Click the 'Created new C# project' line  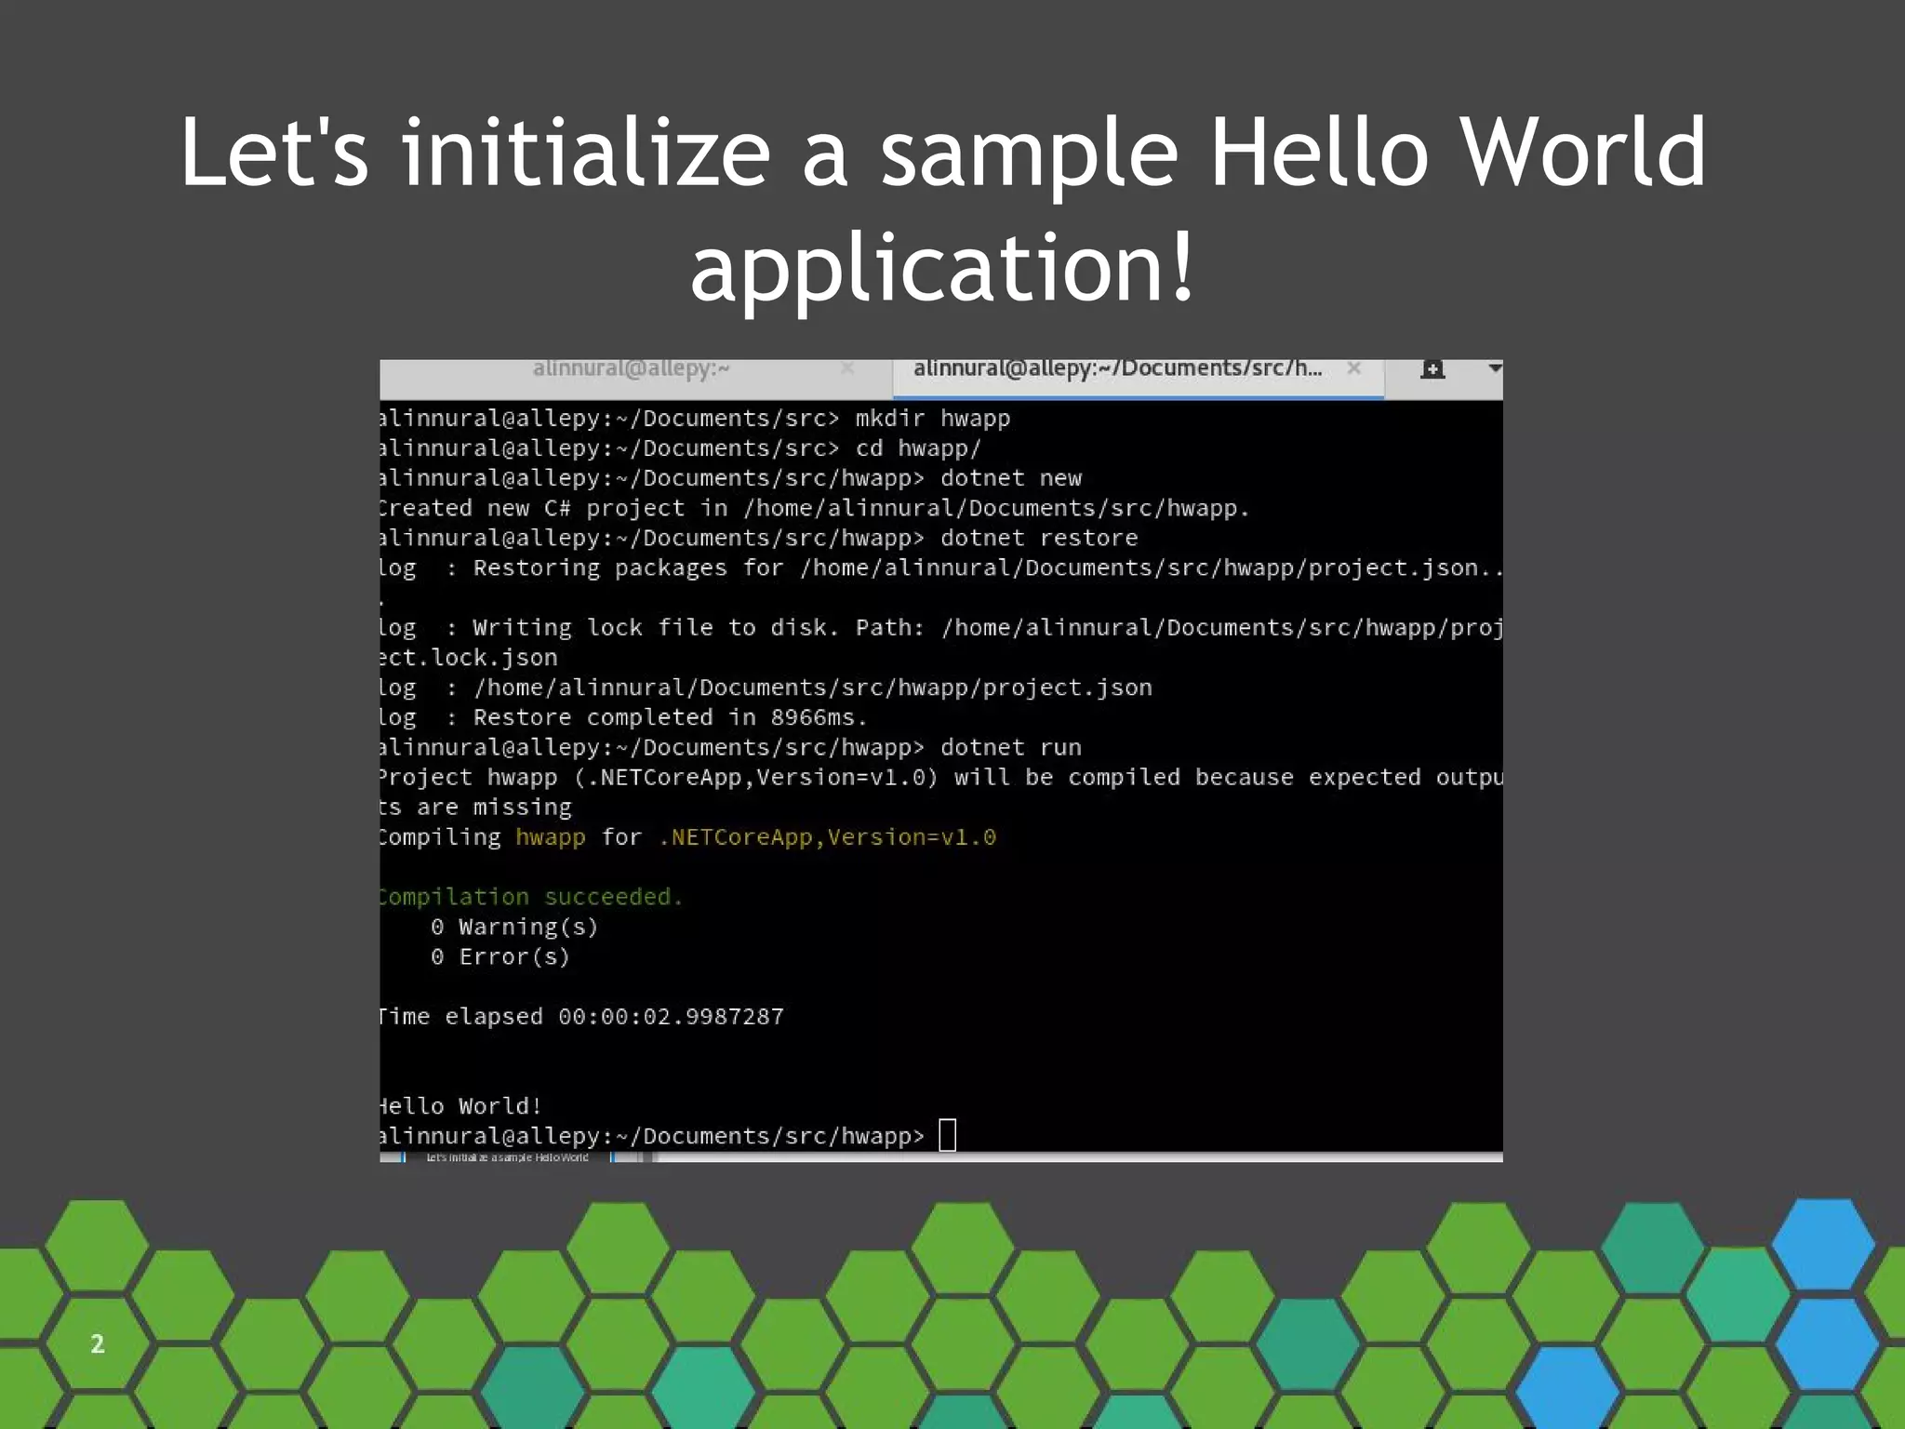tap(815, 508)
